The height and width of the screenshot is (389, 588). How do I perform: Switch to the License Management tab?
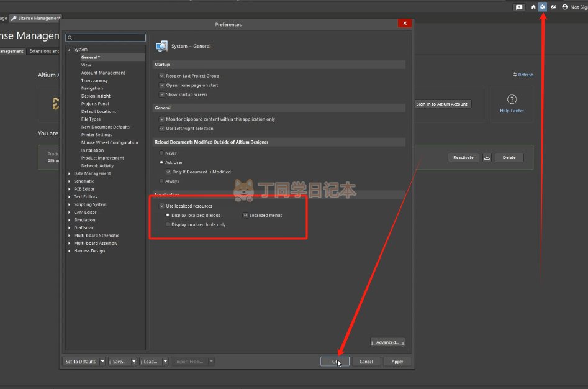(x=36, y=18)
